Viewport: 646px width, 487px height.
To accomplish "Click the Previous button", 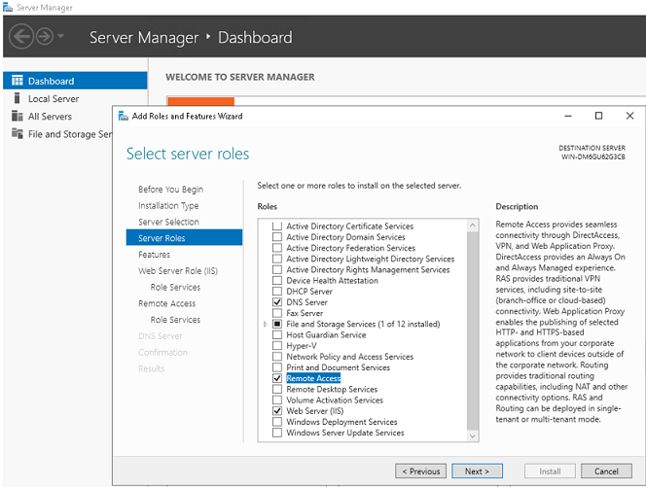I will point(420,471).
